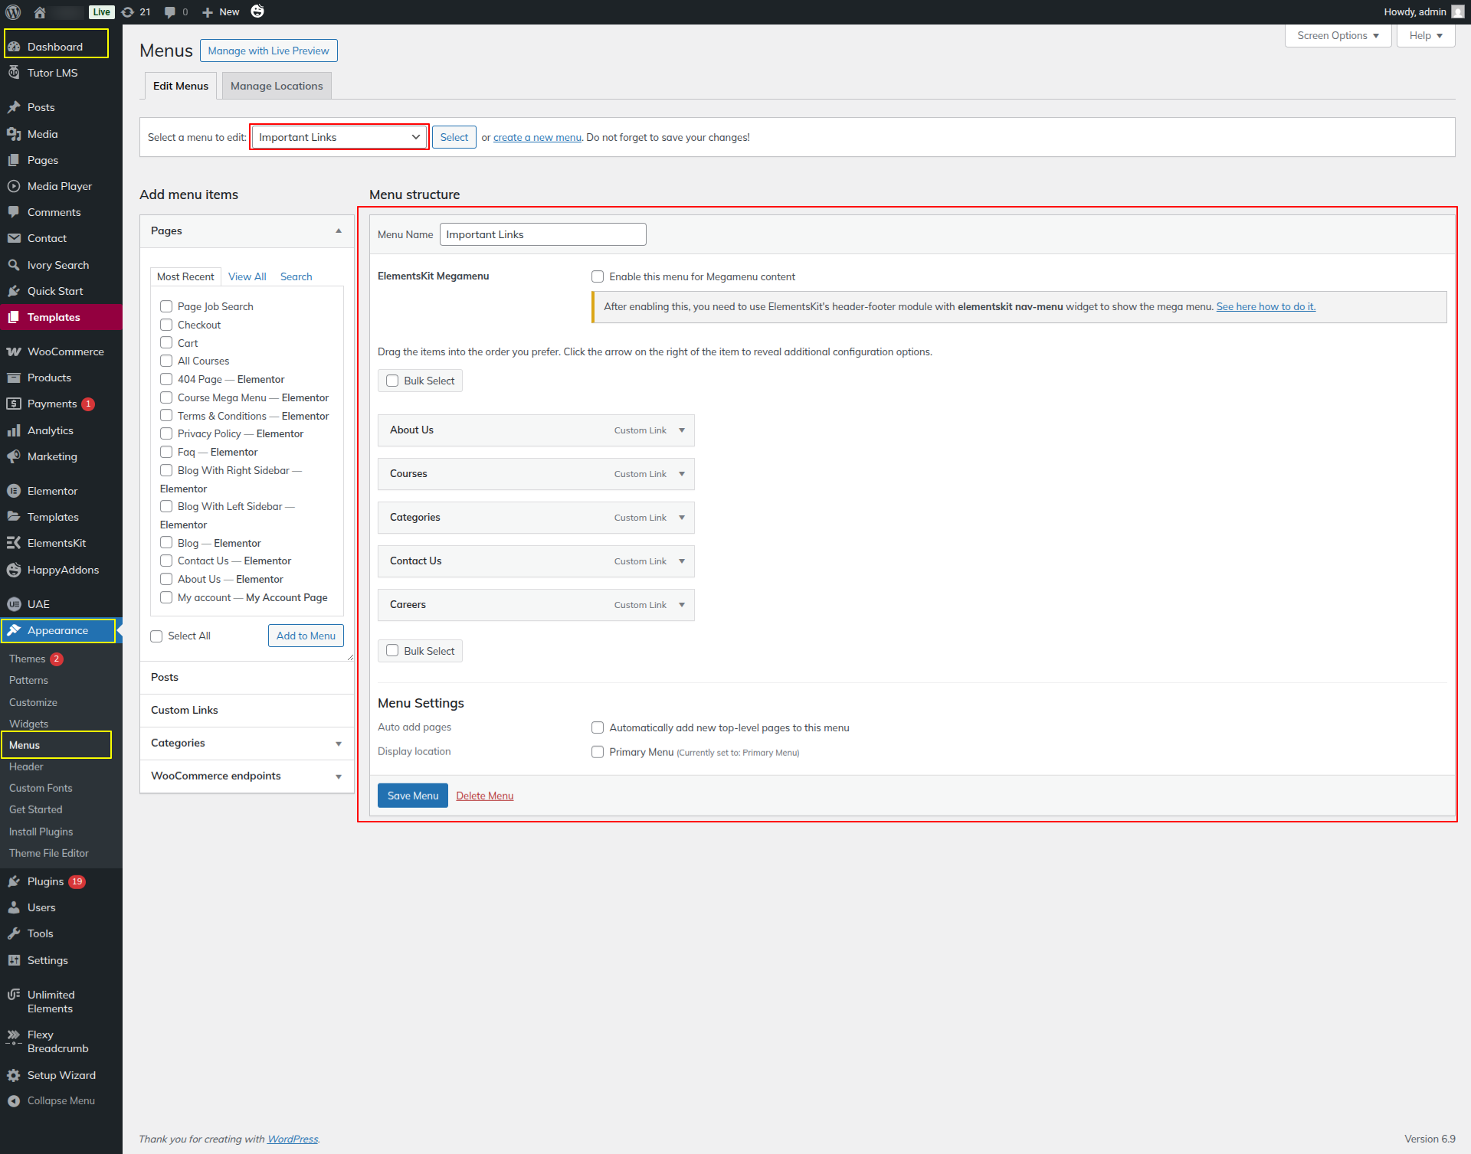
Task: Open site home icon in admin bar
Action: click(40, 11)
